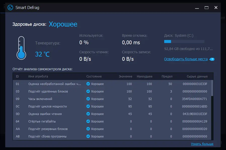226x150 pixels.
Task: Click the status checkmark for attribute 01
Action: click(x=88, y=84)
